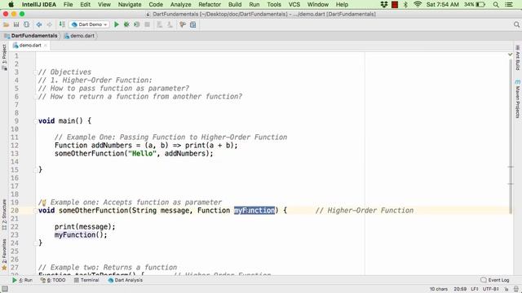Image resolution: width=522 pixels, height=293 pixels.
Task: Click the Stop toolbar icon
Action: point(147,24)
